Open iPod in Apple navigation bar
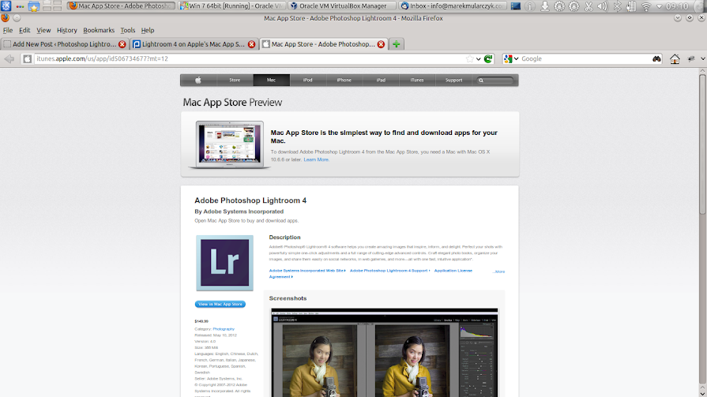Screen dimensions: 707x397 click(307, 81)
